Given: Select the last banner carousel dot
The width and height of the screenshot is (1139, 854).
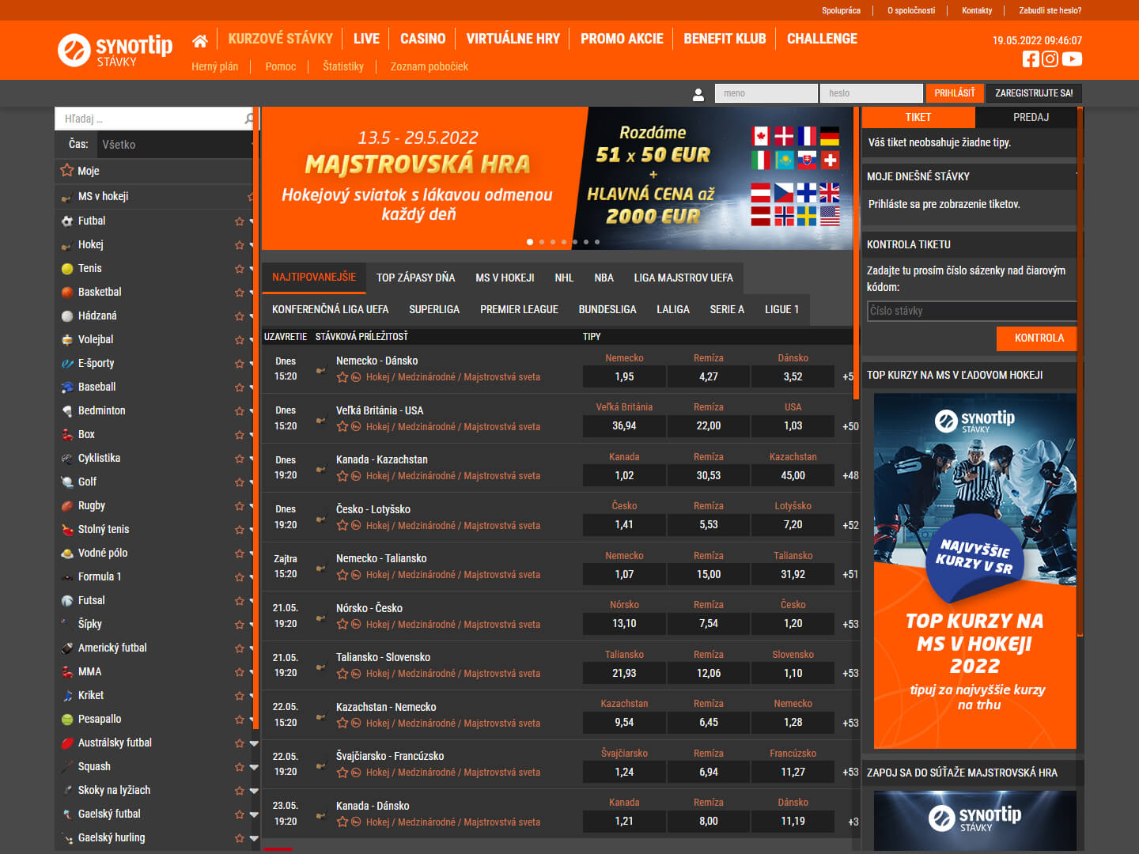Looking at the screenshot, I should [597, 242].
